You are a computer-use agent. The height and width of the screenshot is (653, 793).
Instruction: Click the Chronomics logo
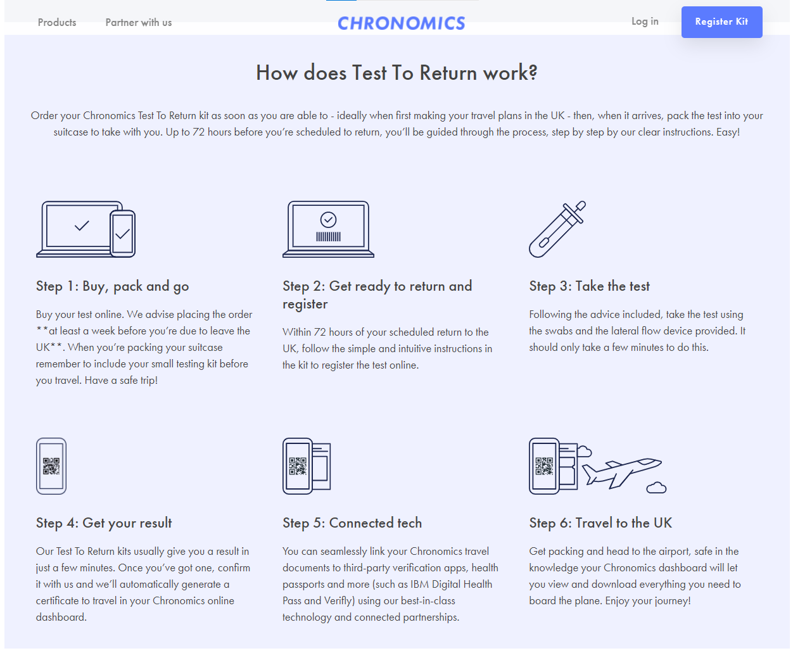(401, 23)
